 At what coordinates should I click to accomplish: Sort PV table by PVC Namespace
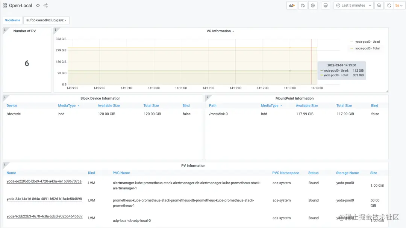pos(286,173)
